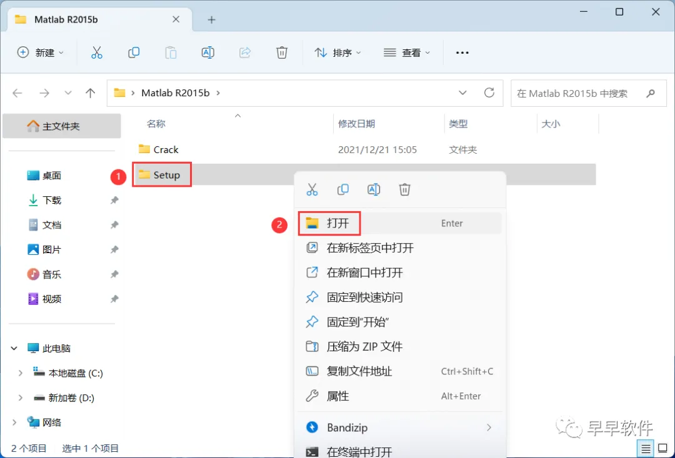This screenshot has width=675, height=458.
Task: Choose 在终端中打开
Action: pos(400,452)
